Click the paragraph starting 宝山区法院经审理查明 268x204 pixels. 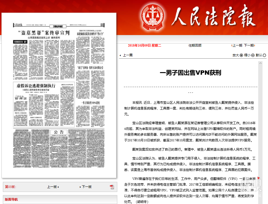190,132
